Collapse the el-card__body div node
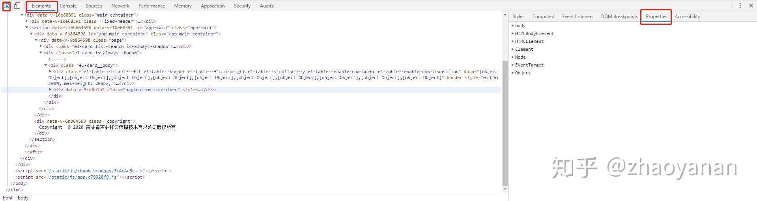 click(45, 65)
